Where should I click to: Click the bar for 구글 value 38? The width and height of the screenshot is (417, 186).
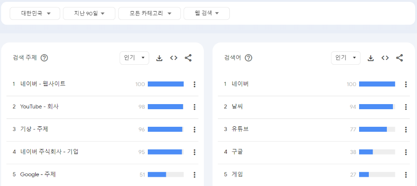pos(377,152)
